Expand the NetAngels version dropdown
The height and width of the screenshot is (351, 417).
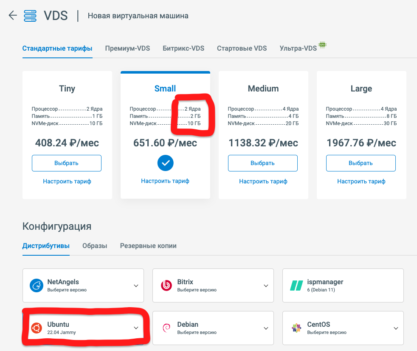pyautogui.click(x=136, y=285)
